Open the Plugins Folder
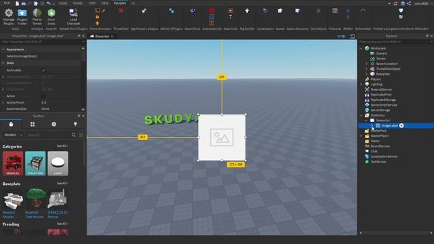 [22, 16]
